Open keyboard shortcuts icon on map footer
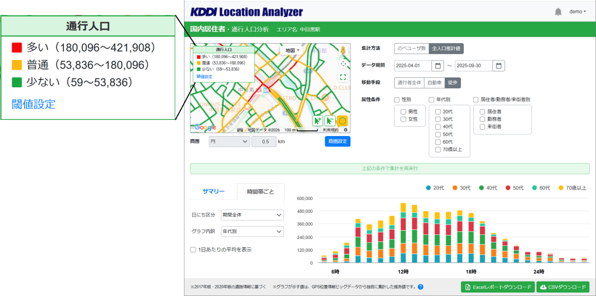Viewport: 596px width, 296px height. click(x=240, y=130)
